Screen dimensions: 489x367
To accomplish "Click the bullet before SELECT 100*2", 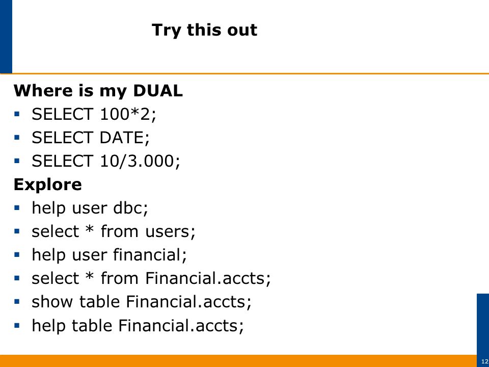I will tap(17, 114).
